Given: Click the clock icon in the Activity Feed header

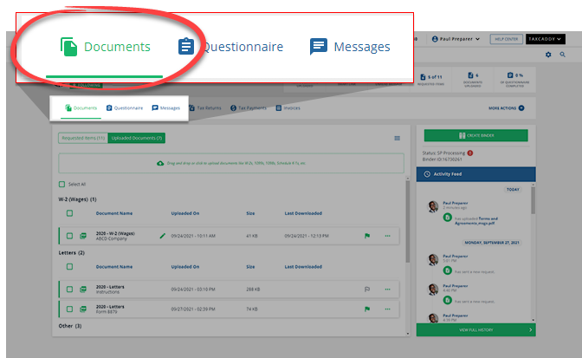Looking at the screenshot, I should (427, 174).
